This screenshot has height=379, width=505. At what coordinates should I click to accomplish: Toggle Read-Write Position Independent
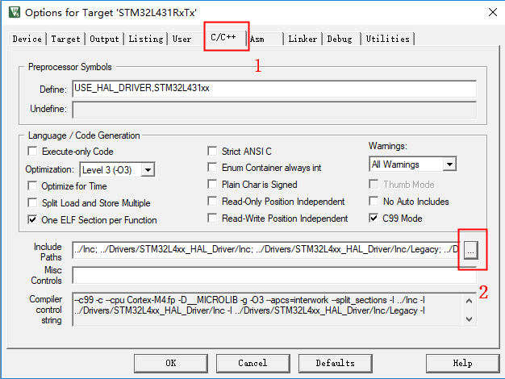(212, 219)
